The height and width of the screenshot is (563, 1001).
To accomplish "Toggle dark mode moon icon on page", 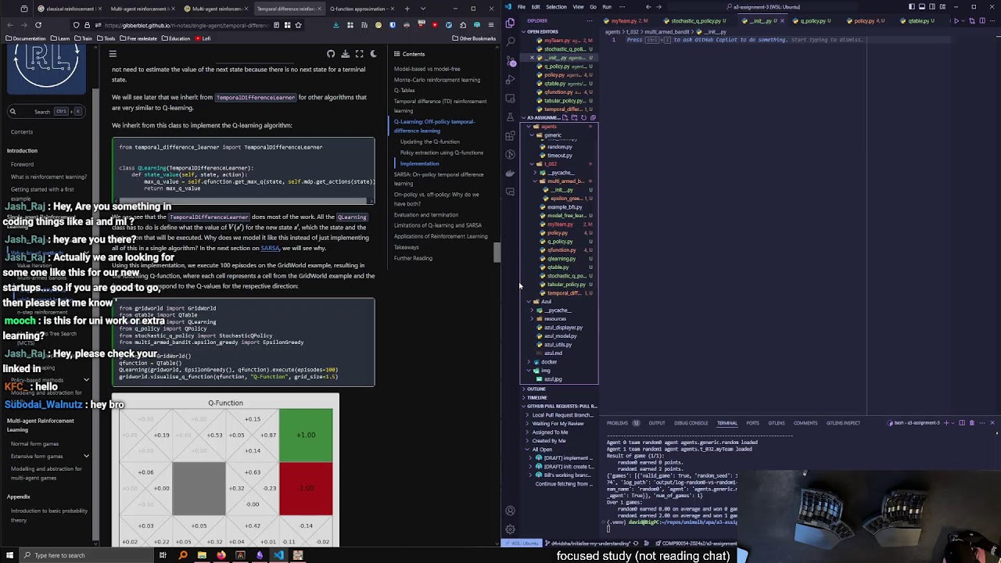I will [373, 54].
